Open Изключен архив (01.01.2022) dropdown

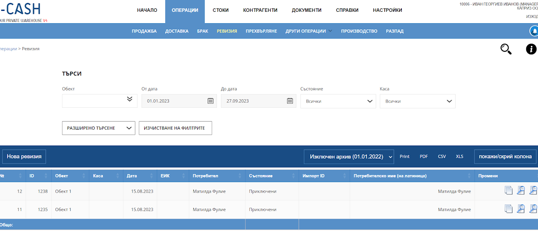[349, 156]
